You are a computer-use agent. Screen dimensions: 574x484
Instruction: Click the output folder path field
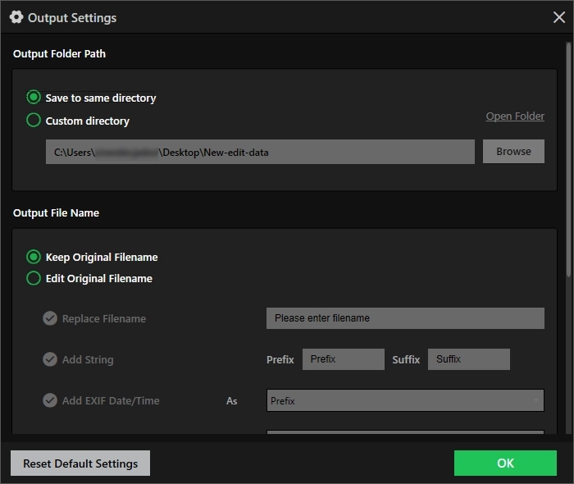260,152
